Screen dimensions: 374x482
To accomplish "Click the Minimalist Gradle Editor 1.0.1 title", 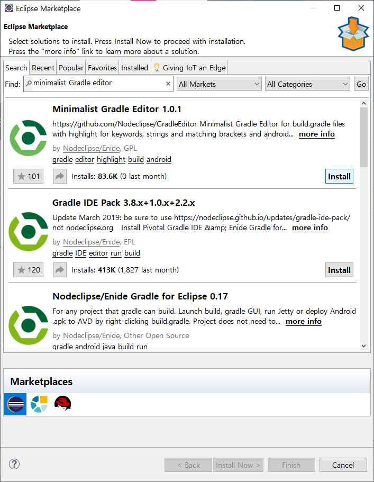I will coord(117,109).
